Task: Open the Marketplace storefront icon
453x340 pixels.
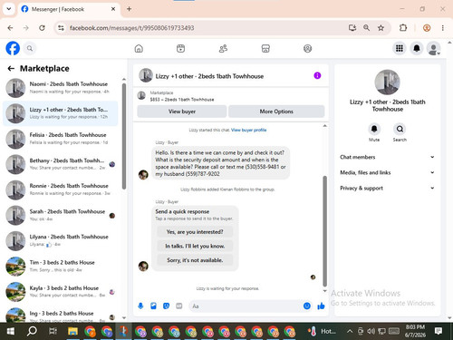Action: tap(265, 49)
